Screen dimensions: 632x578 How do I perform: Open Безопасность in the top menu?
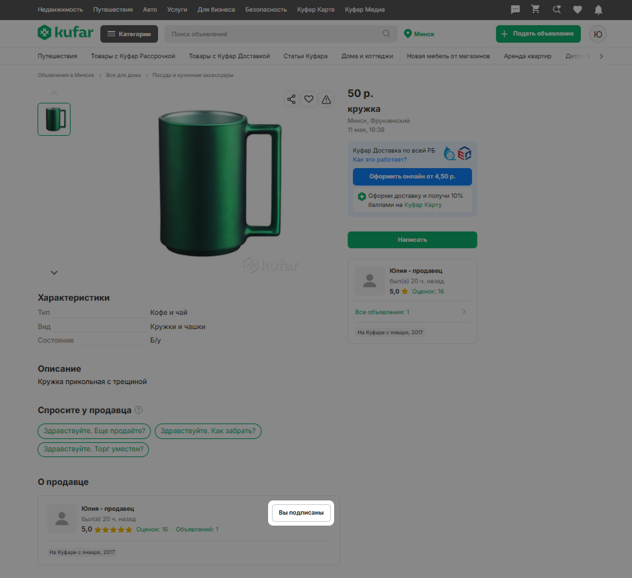266,9
